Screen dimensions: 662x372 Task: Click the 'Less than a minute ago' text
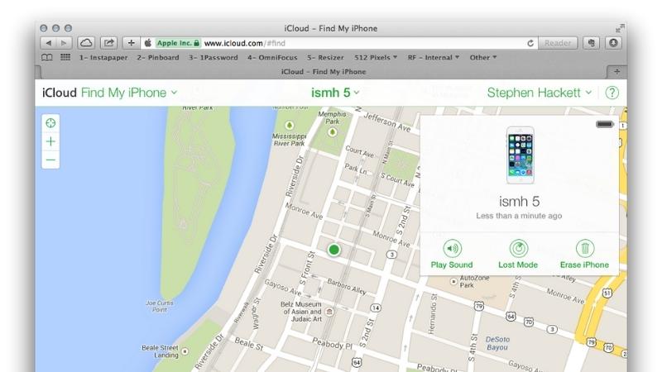pyautogui.click(x=519, y=216)
